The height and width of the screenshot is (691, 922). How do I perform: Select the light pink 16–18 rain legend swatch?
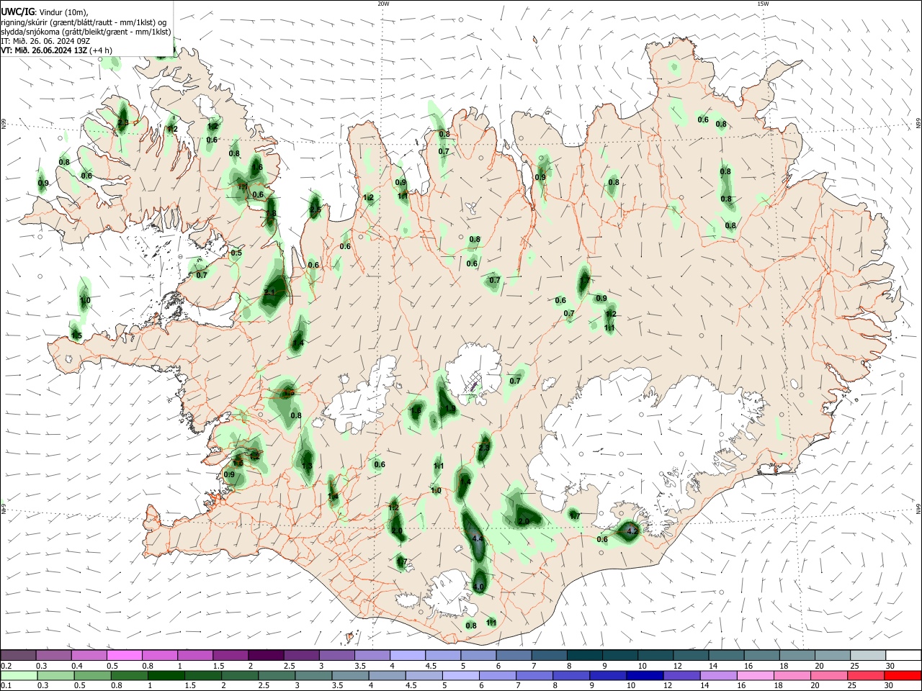point(756,676)
